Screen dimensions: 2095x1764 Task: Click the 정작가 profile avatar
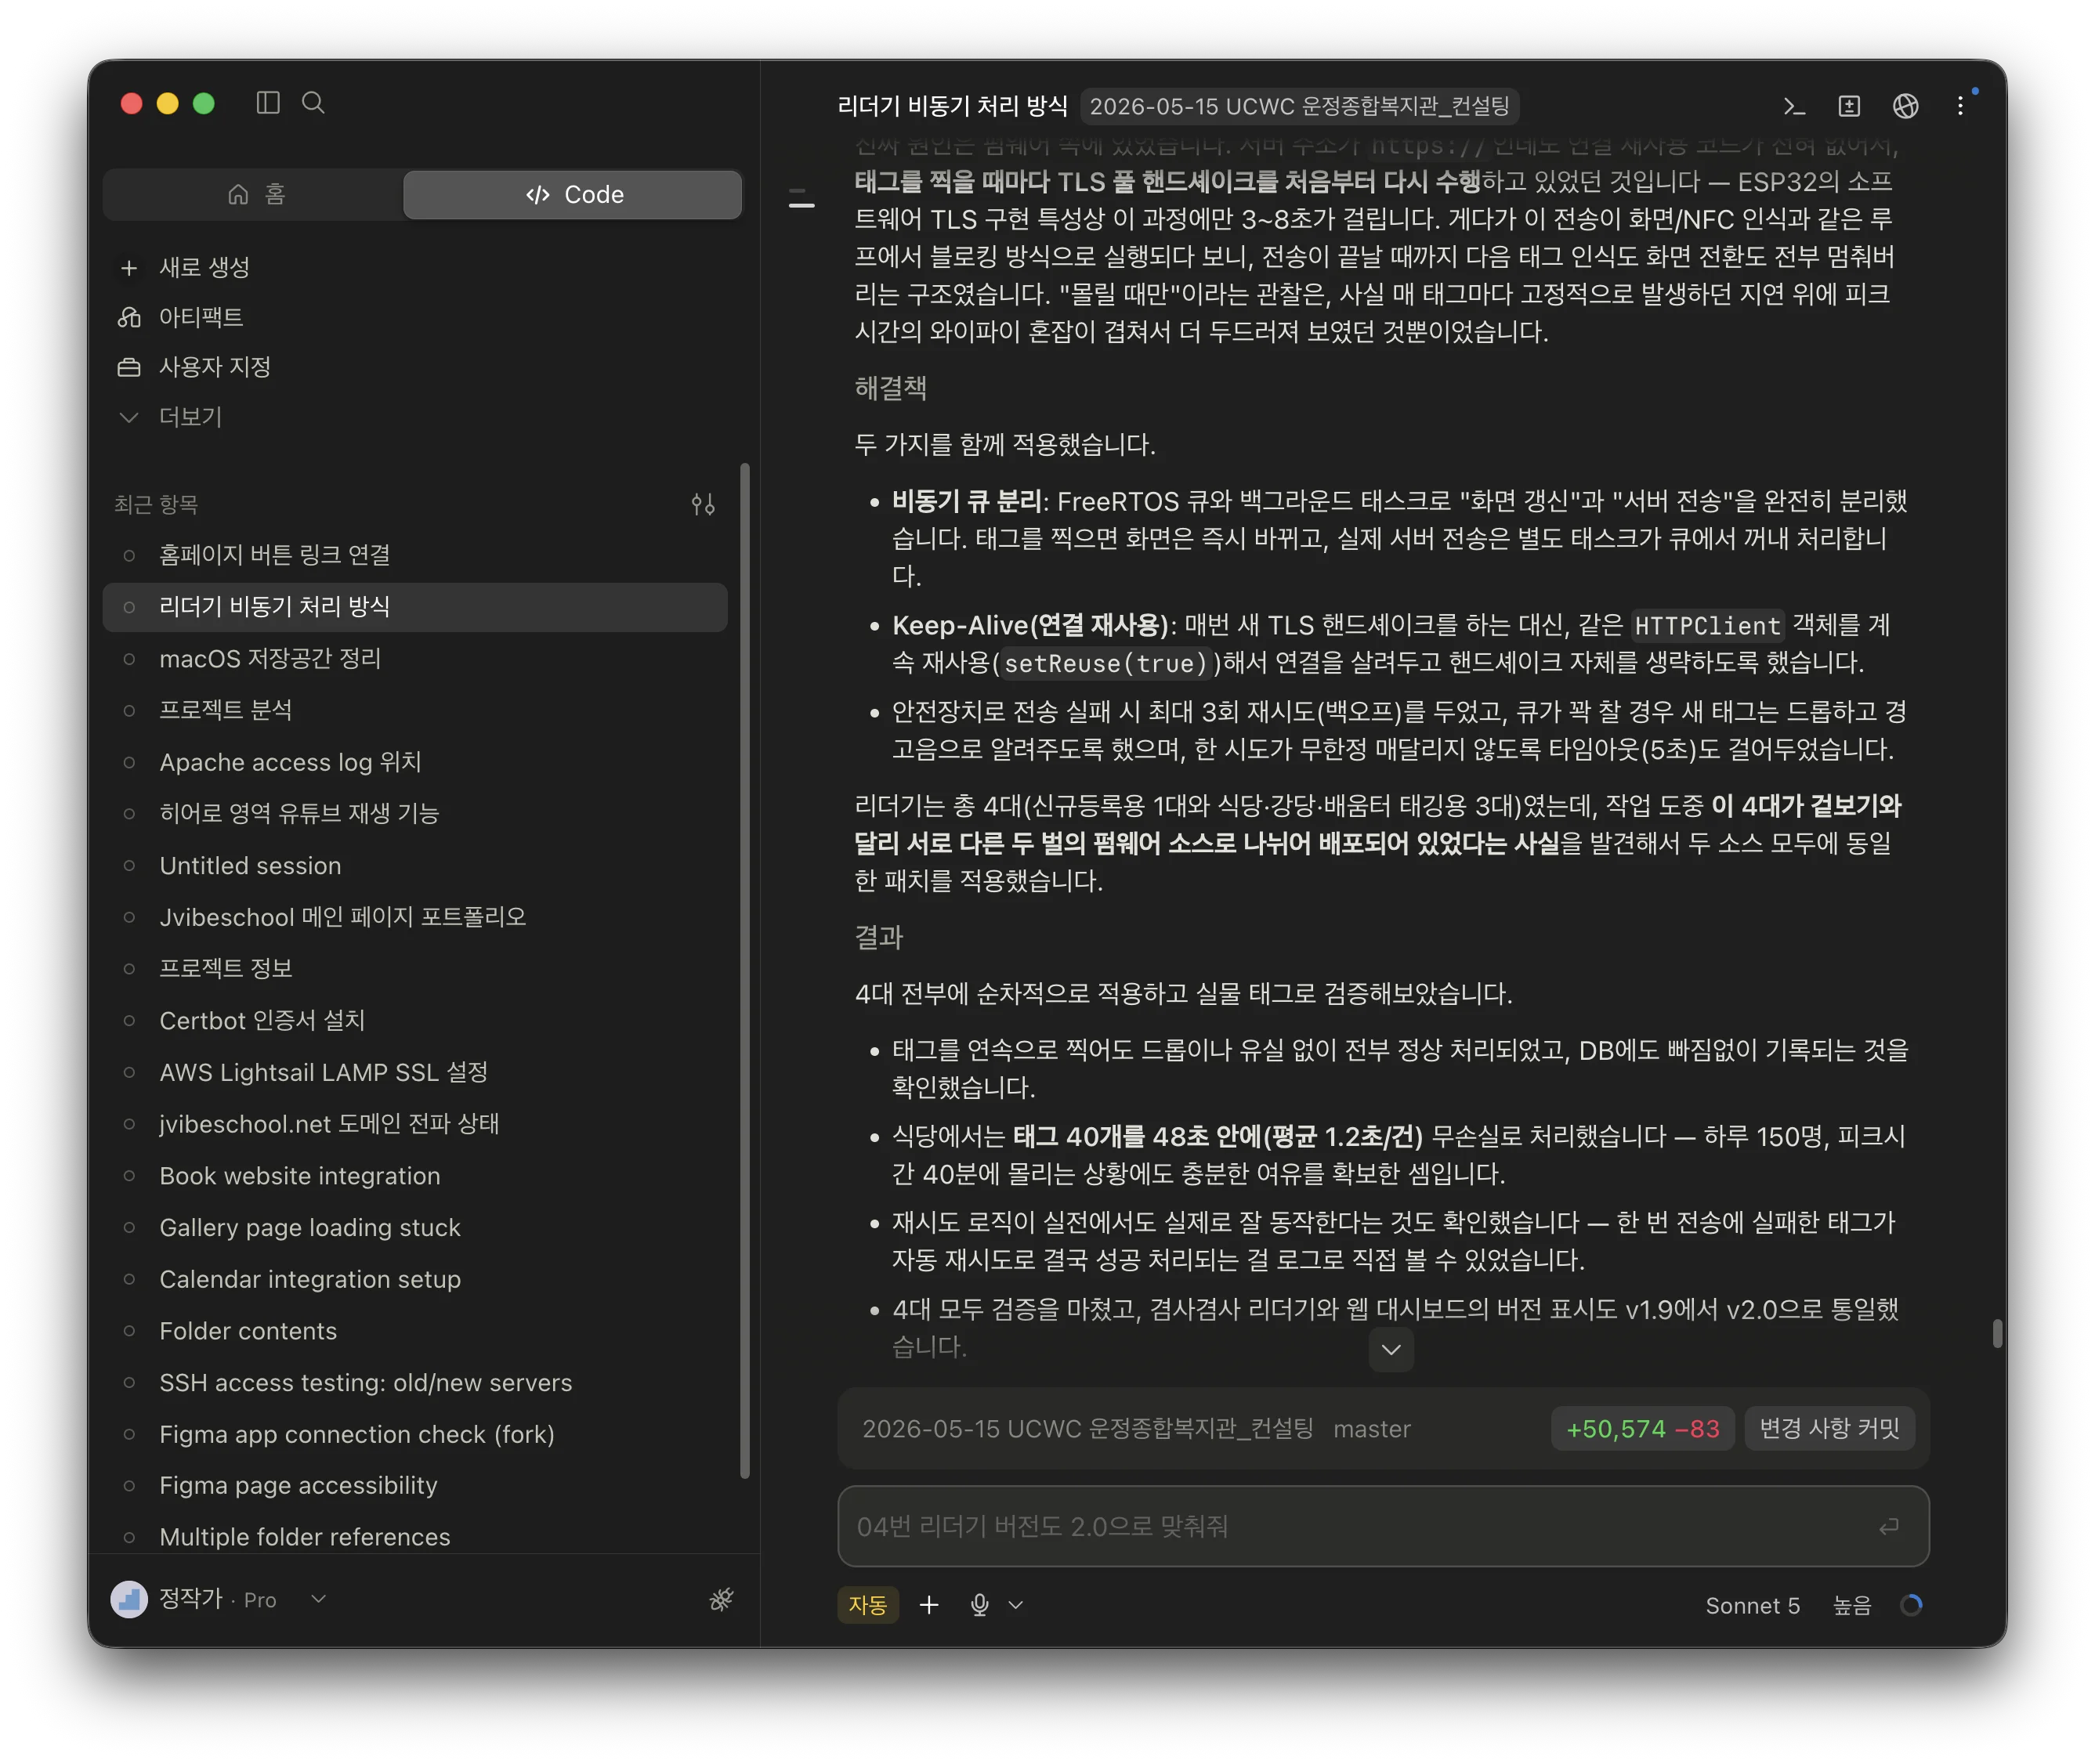(129, 1599)
